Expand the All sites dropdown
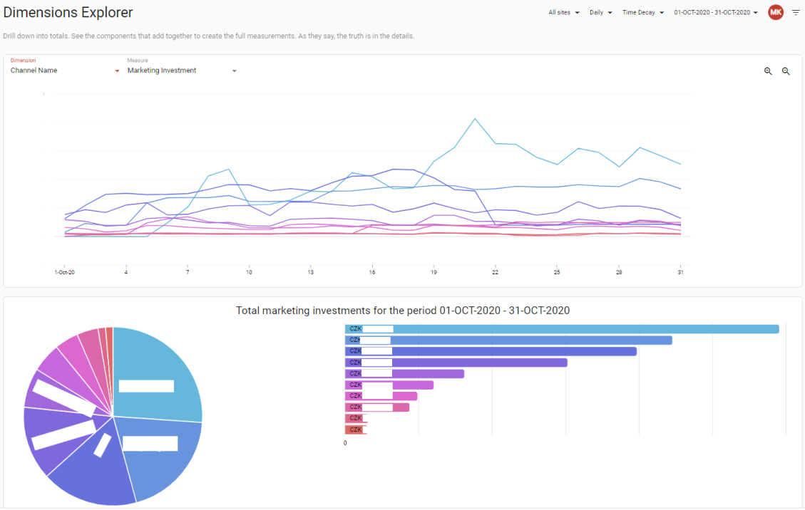This screenshot has width=805, height=510. (564, 12)
